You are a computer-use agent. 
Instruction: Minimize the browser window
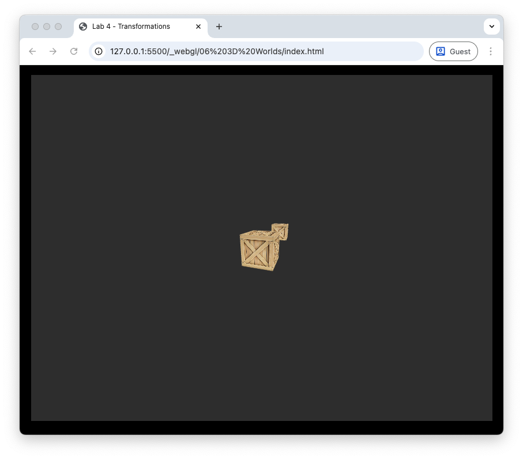point(47,27)
